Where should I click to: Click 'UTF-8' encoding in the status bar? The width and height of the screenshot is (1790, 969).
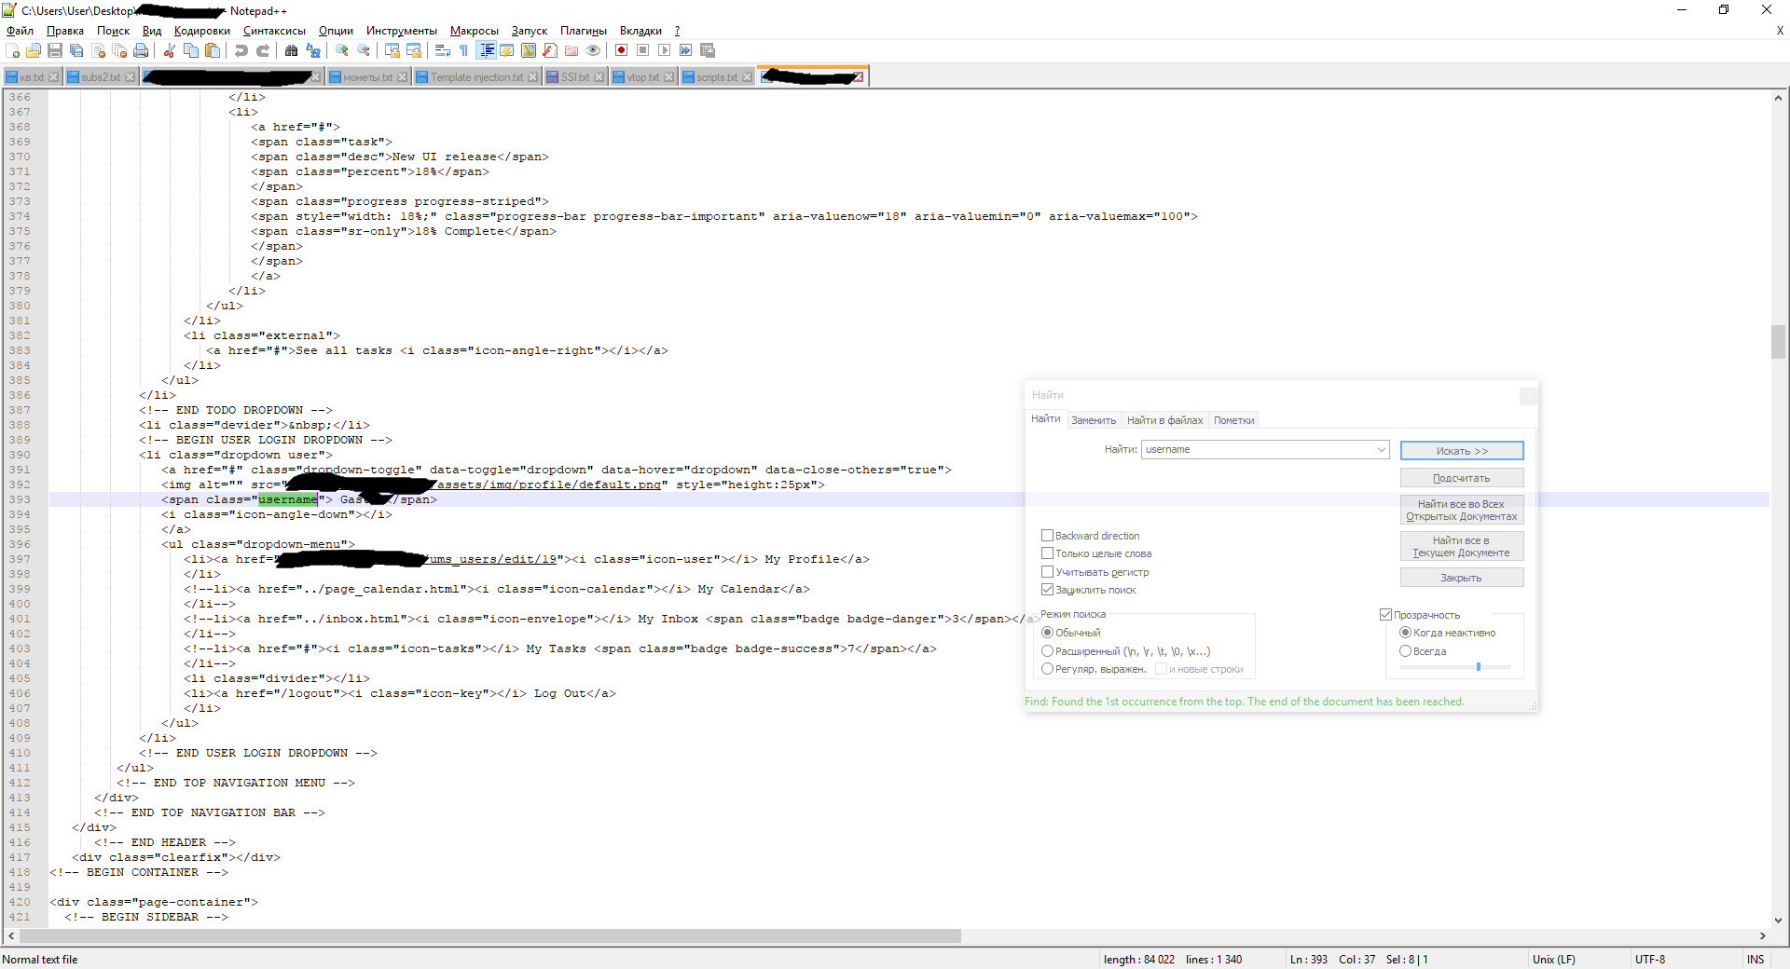[x=1650, y=960]
